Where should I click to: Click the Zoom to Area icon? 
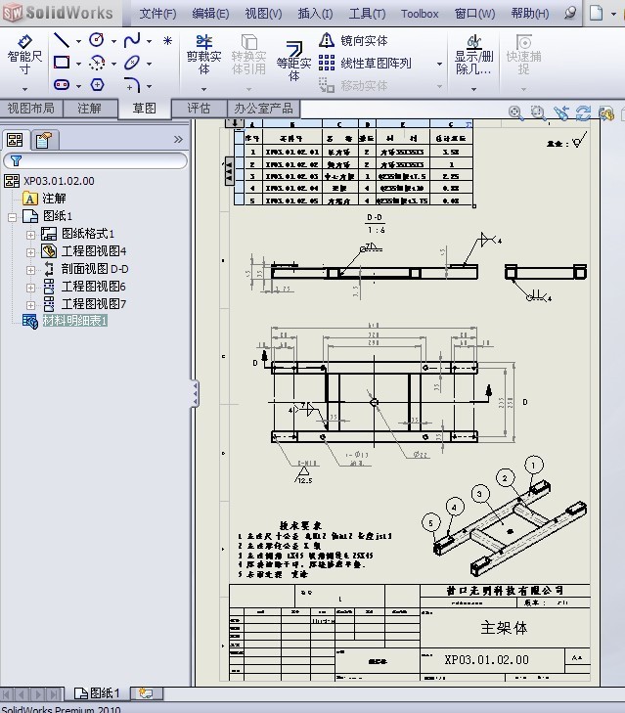[538, 112]
